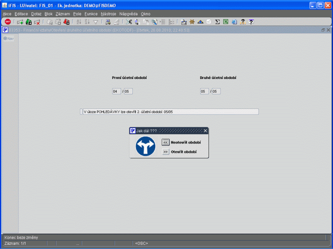
Task: Click the iFIS form icon in inner title bar
Action: (x=5, y=30)
